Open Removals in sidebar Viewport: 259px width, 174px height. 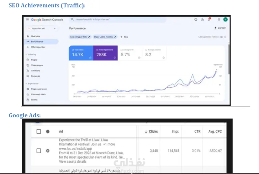(x=36, y=76)
